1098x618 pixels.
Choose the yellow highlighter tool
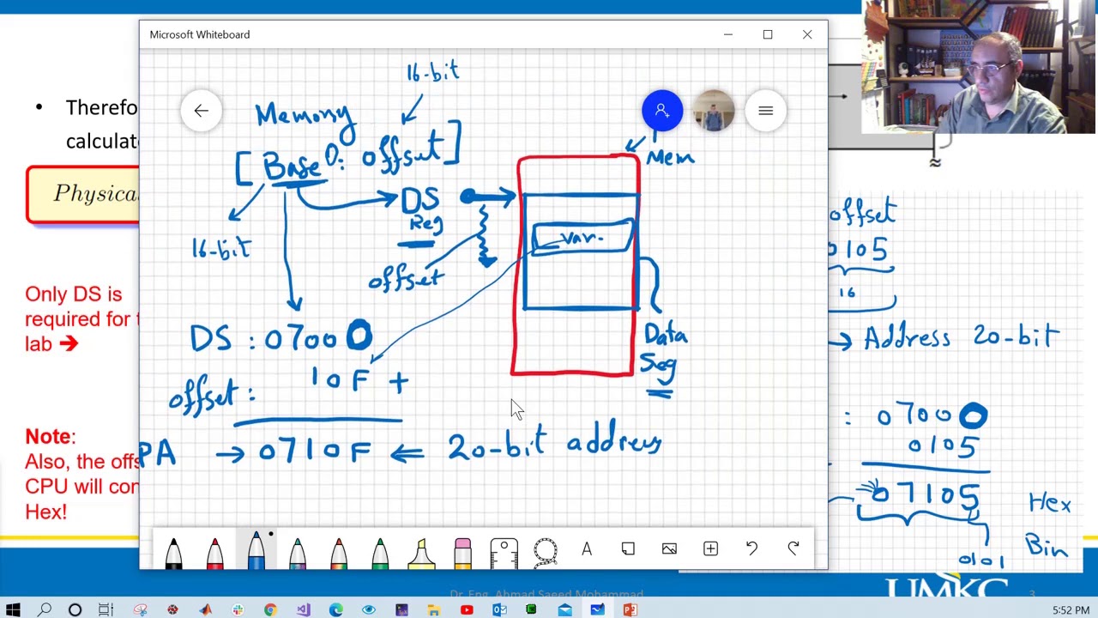[420, 552]
